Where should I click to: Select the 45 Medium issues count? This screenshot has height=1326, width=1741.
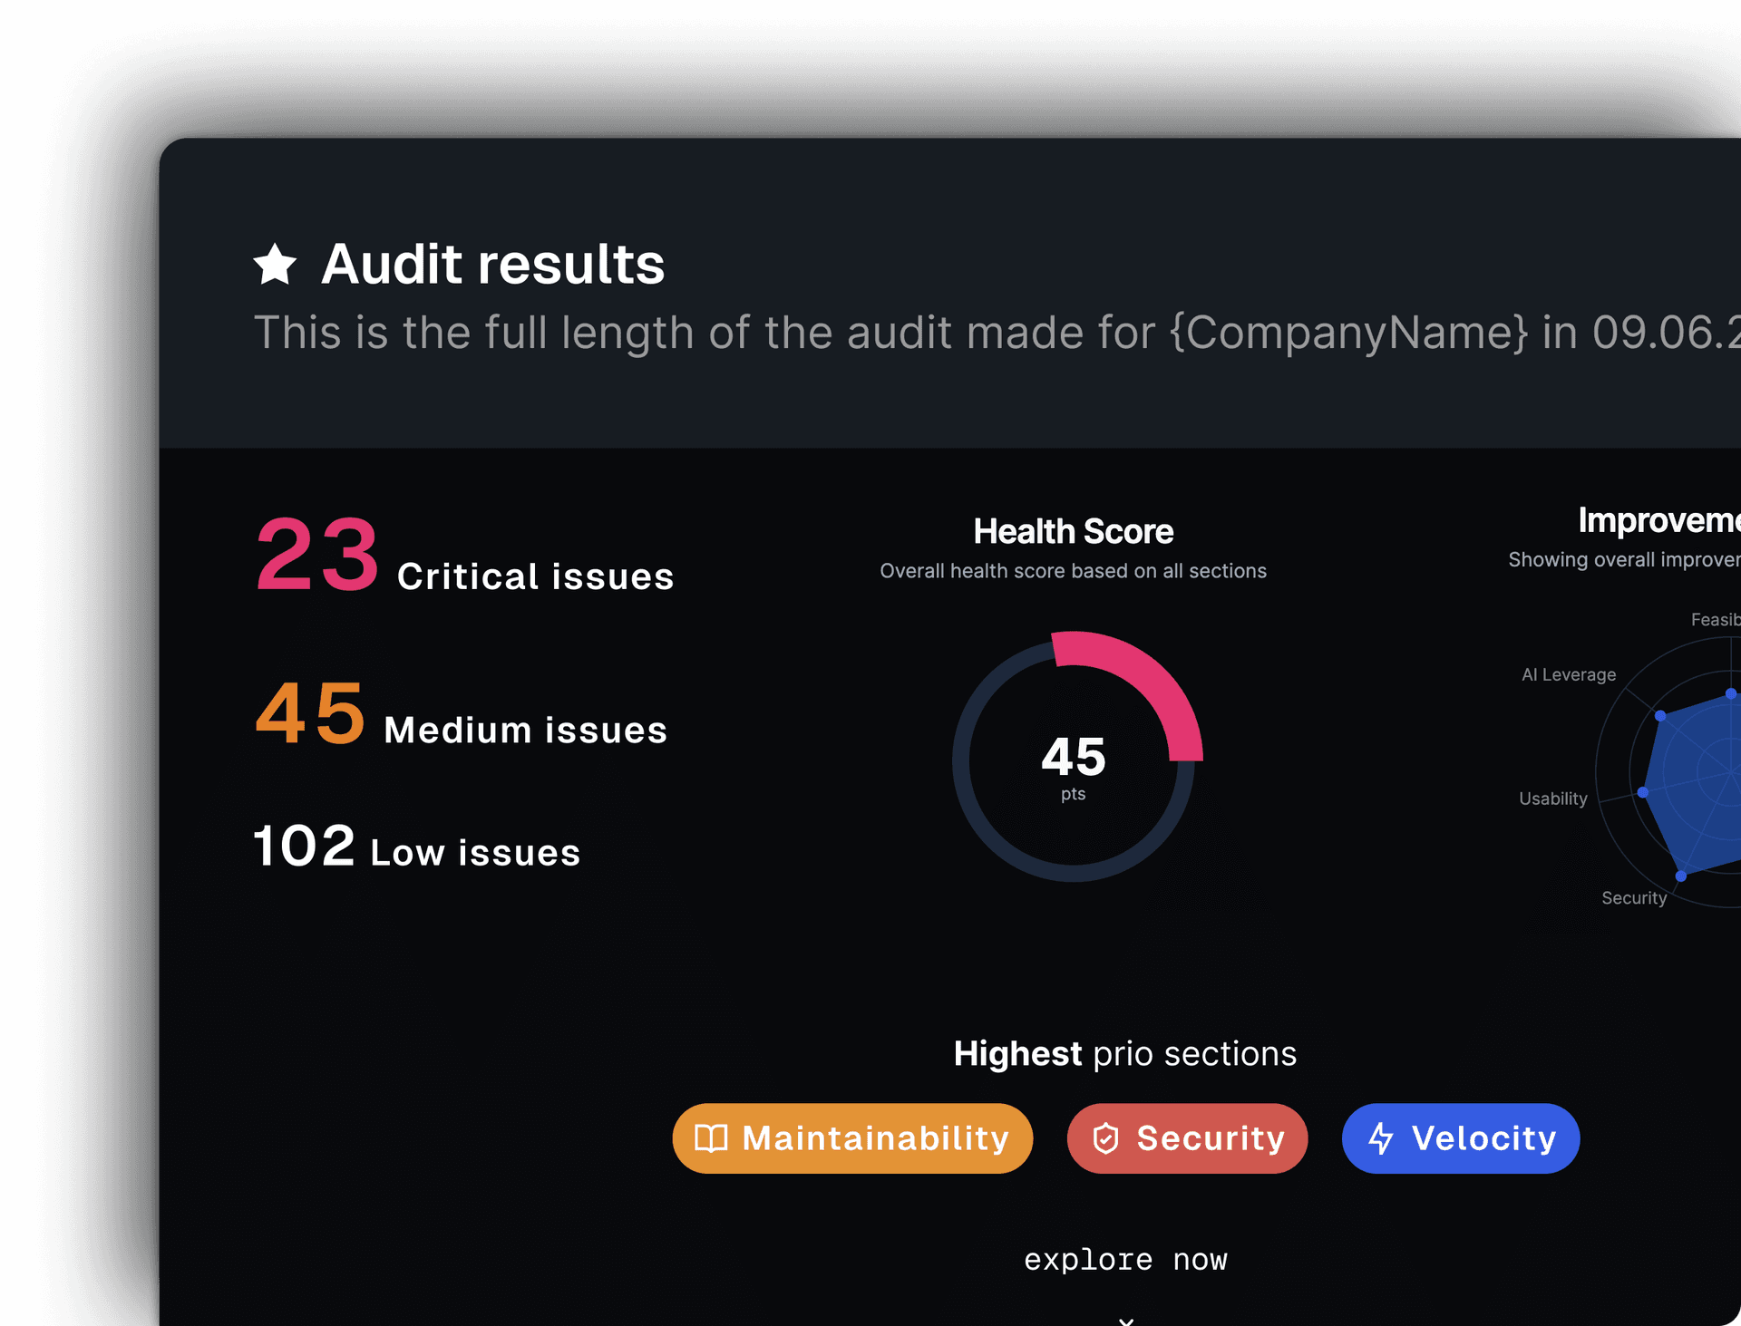pyautogui.click(x=310, y=714)
